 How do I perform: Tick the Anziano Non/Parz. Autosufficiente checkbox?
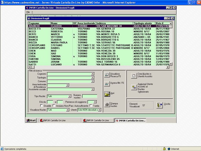click(54, 105)
